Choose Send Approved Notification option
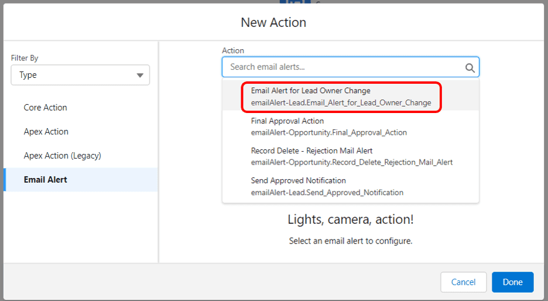The width and height of the screenshot is (548, 301). [351, 186]
